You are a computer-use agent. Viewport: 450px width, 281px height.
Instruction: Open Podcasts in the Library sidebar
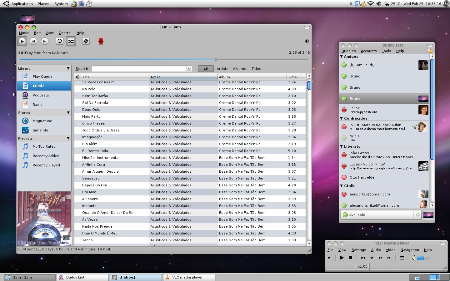click(44, 95)
